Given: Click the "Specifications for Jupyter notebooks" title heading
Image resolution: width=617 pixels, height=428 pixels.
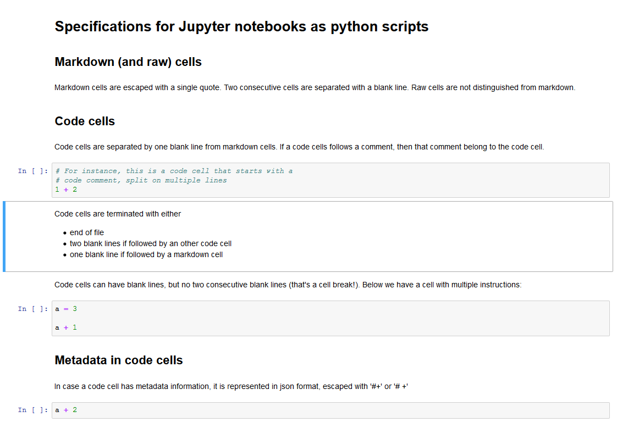Looking at the screenshot, I should click(x=241, y=26).
